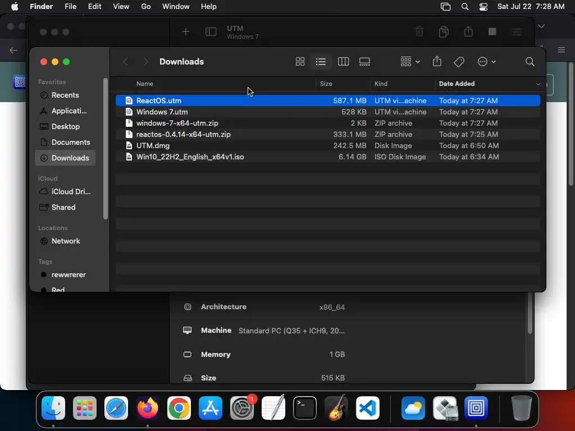
Task: Open Finder from the Dock
Action: point(53,408)
